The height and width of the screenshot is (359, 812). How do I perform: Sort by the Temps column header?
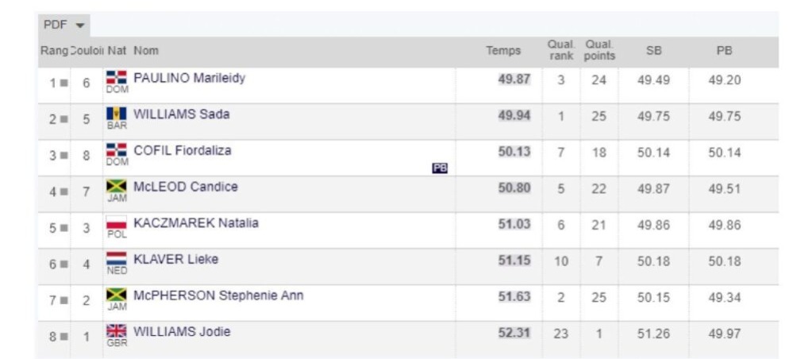[x=503, y=51]
